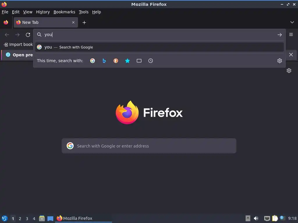The width and height of the screenshot is (298, 223).
Task: Dismiss the Open previous notification bar
Action: tap(291, 55)
